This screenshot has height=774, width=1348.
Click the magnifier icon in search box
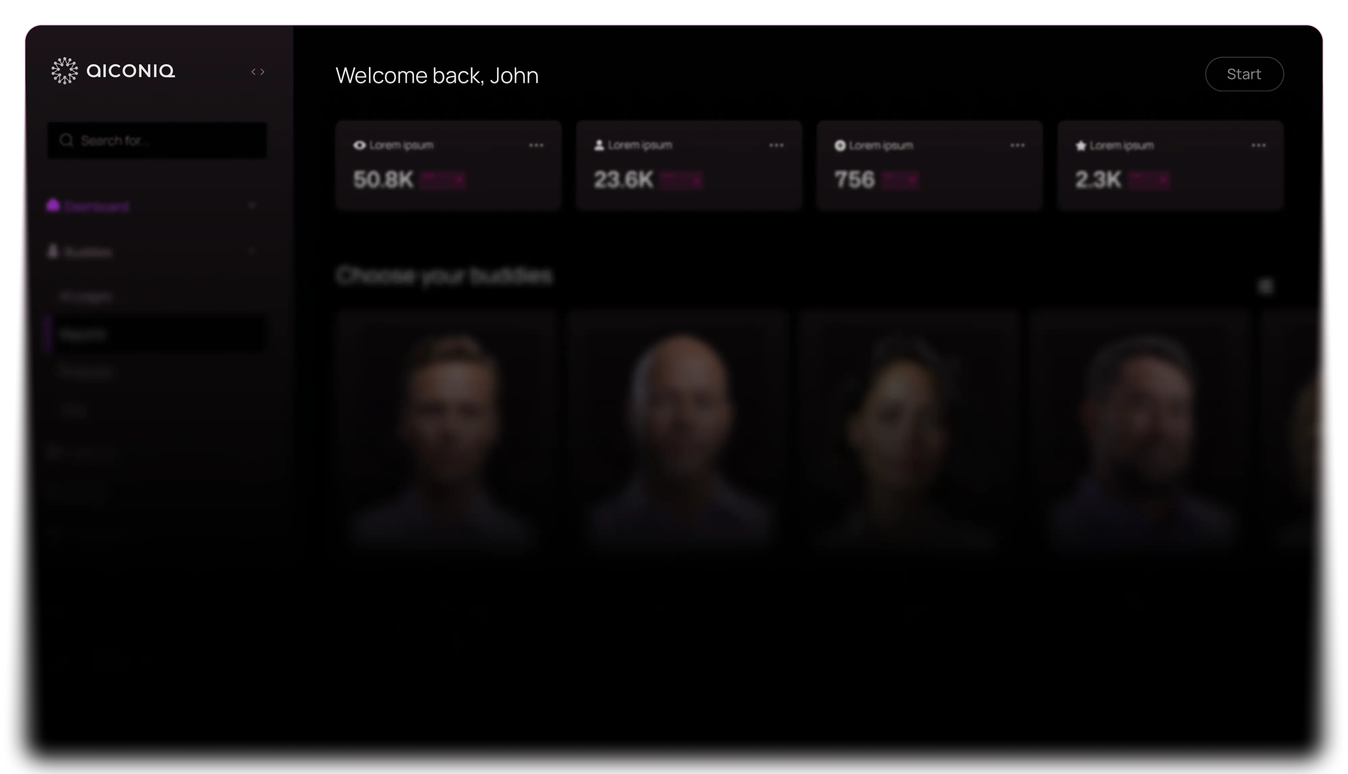pyautogui.click(x=67, y=140)
